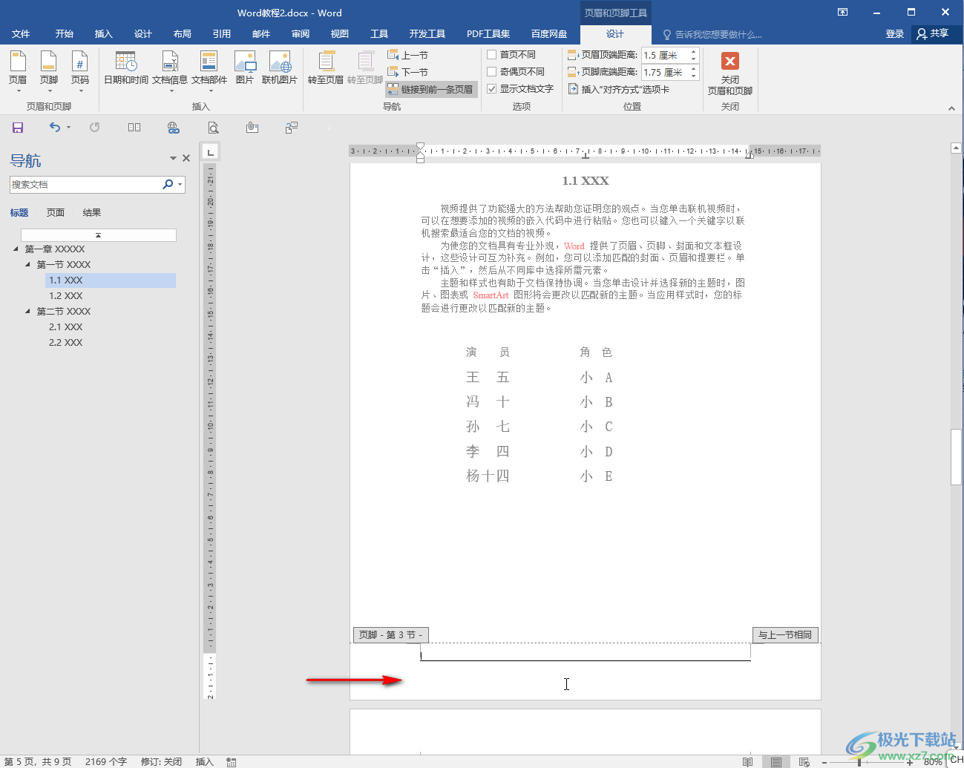Open search options dropdown in navigation pane
The image size is (964, 768).
click(180, 184)
